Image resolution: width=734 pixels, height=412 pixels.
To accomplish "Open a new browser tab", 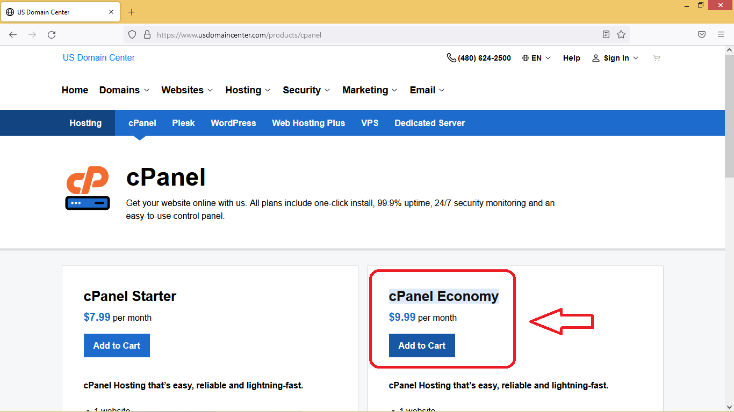I will [x=132, y=12].
